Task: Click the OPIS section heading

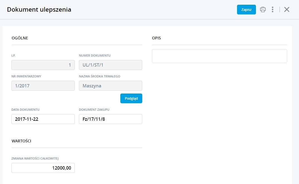Action: 156,38
